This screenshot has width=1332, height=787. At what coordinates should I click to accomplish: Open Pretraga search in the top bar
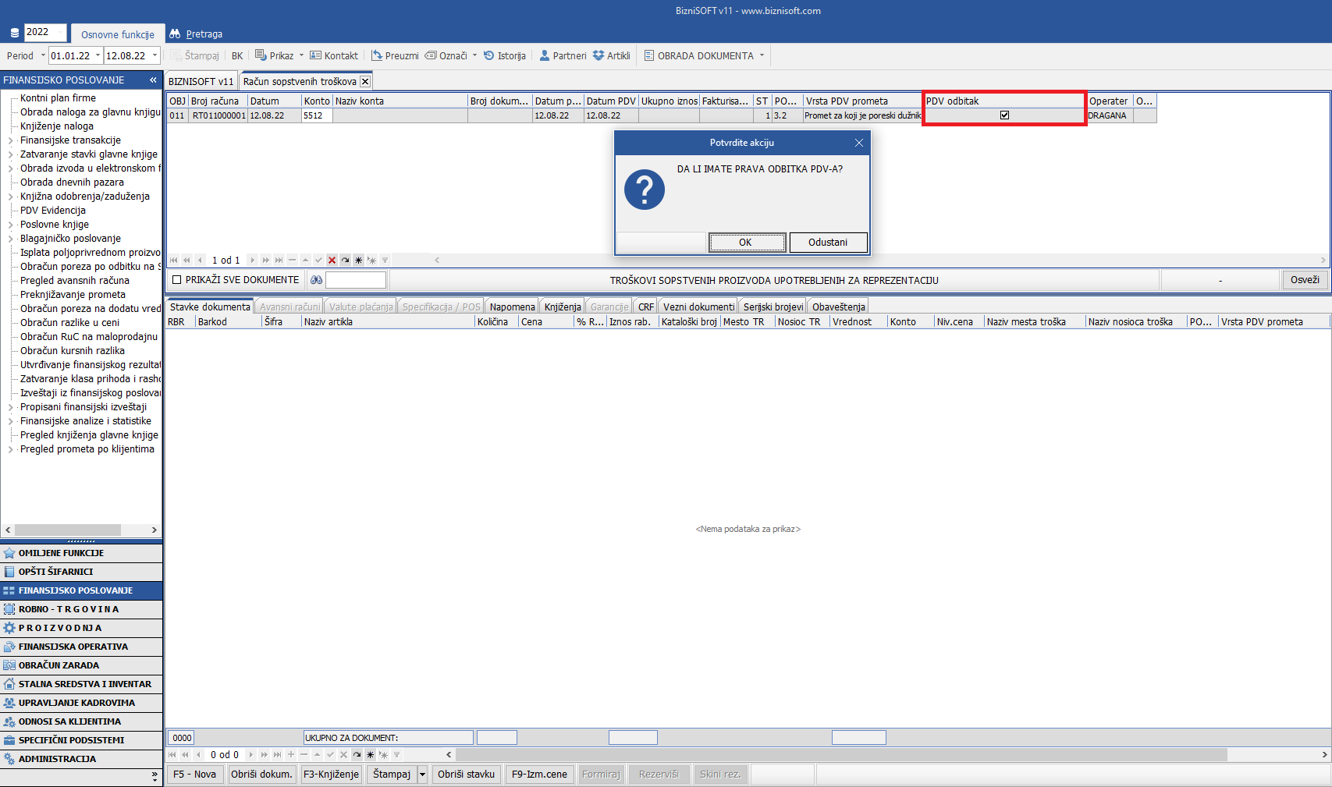(x=197, y=34)
